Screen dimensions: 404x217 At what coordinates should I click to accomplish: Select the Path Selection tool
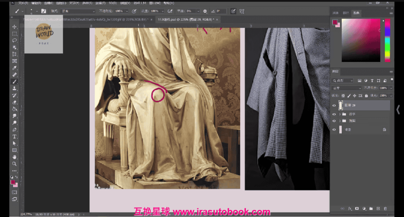pos(15,143)
